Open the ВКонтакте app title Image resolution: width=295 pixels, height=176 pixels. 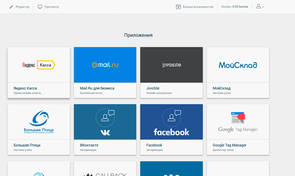click(89, 145)
